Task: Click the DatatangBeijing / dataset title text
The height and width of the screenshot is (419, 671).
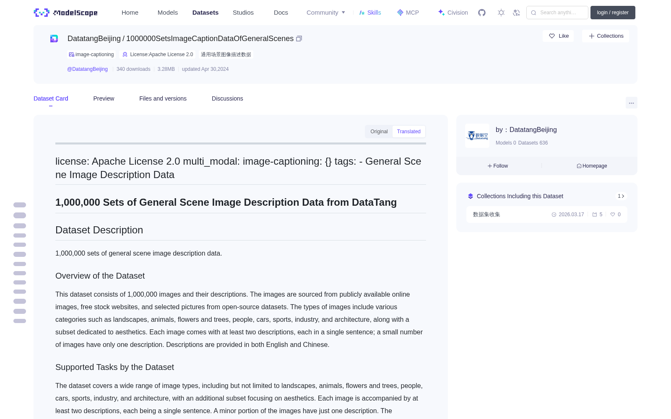Action: [180, 39]
